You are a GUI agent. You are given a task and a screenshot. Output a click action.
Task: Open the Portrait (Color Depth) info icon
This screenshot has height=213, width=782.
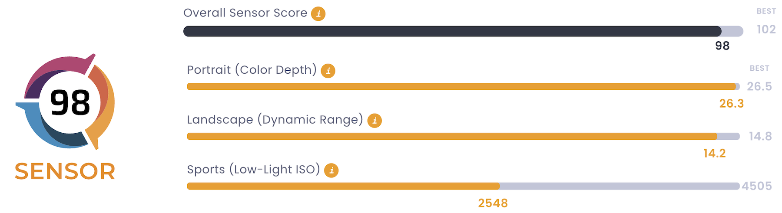(x=328, y=71)
